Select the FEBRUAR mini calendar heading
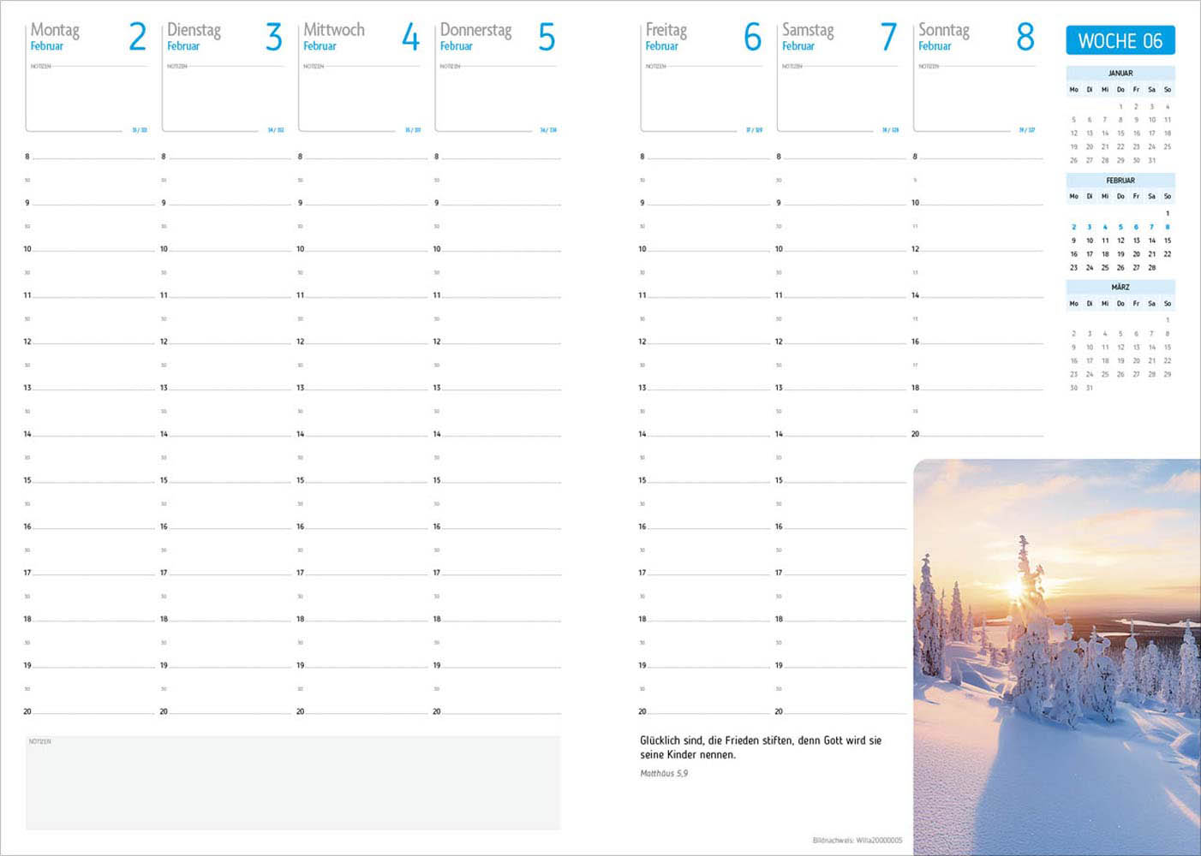The height and width of the screenshot is (856, 1201). tap(1120, 181)
